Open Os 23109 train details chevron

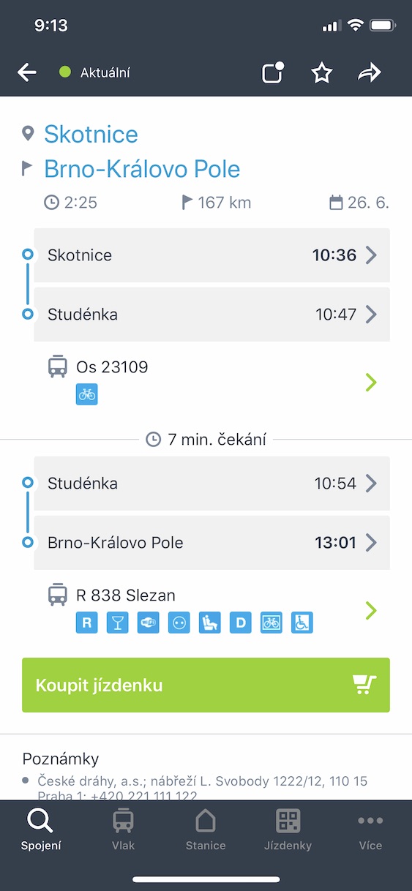[371, 382]
